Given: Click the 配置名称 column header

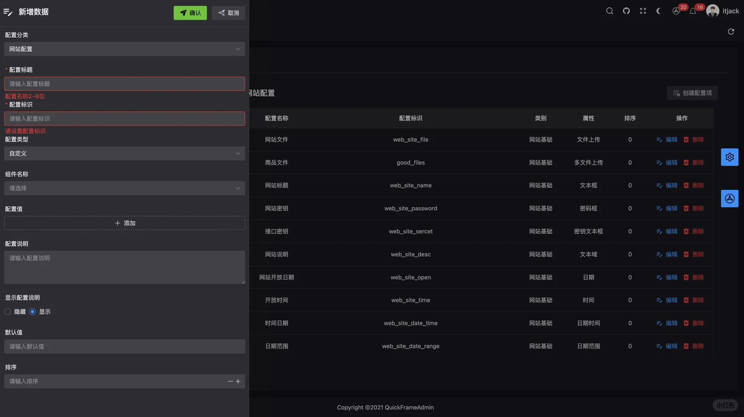Looking at the screenshot, I should pos(276,118).
